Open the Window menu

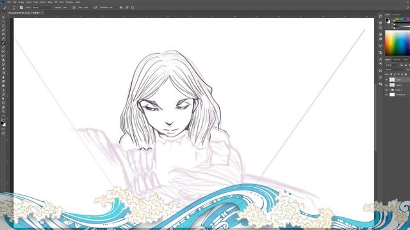coord(70,2)
